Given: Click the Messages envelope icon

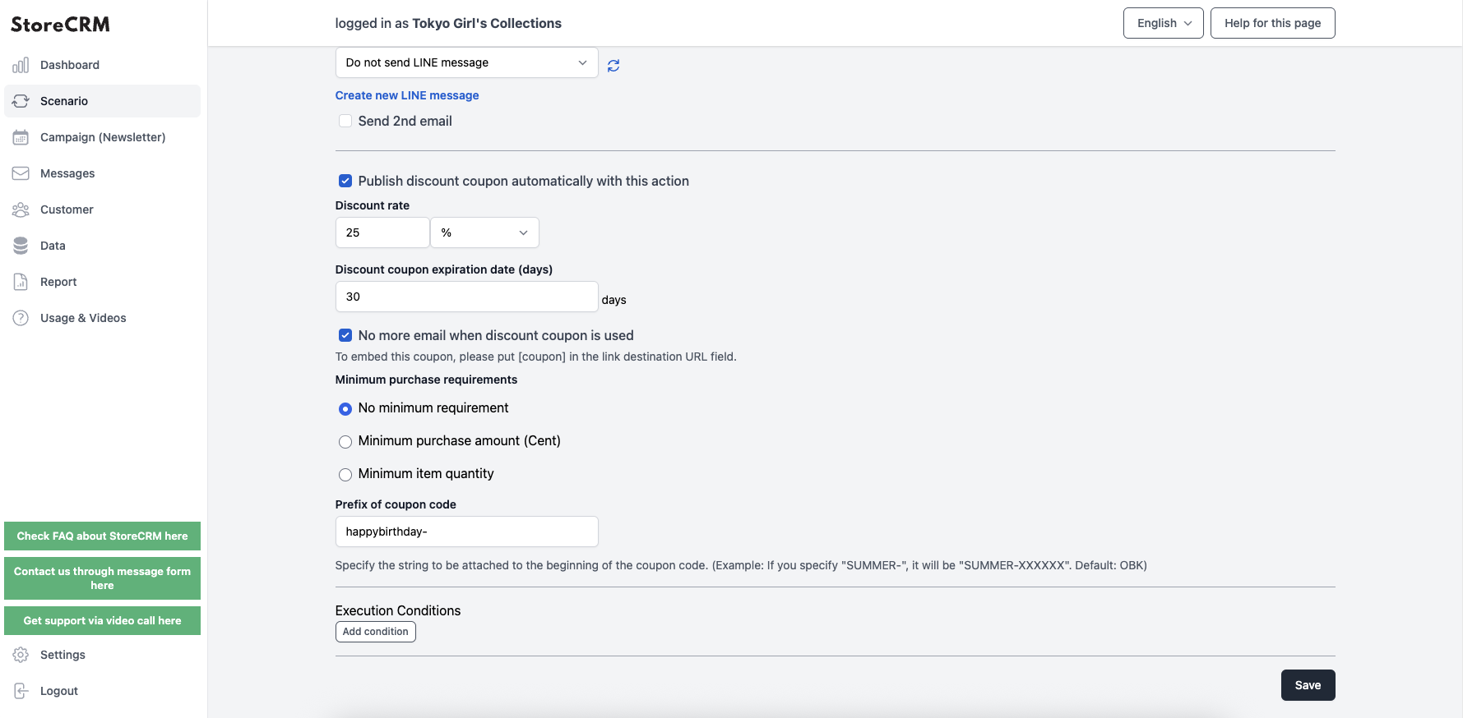Looking at the screenshot, I should [21, 173].
